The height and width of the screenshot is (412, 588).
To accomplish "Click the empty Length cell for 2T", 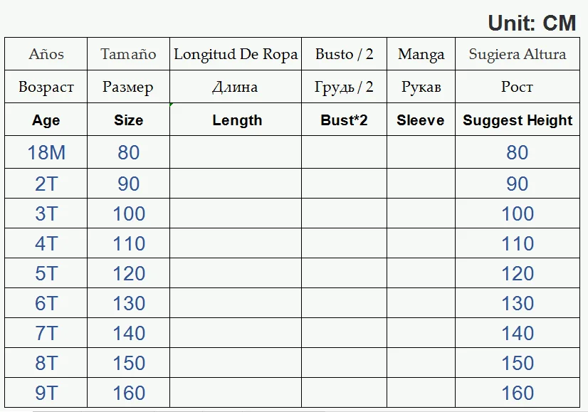I will pos(236,184).
